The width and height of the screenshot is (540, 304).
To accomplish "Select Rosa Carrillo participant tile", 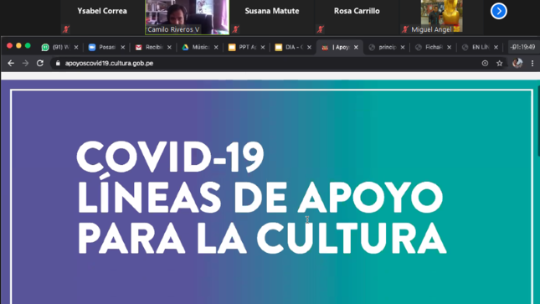I will pos(357,17).
